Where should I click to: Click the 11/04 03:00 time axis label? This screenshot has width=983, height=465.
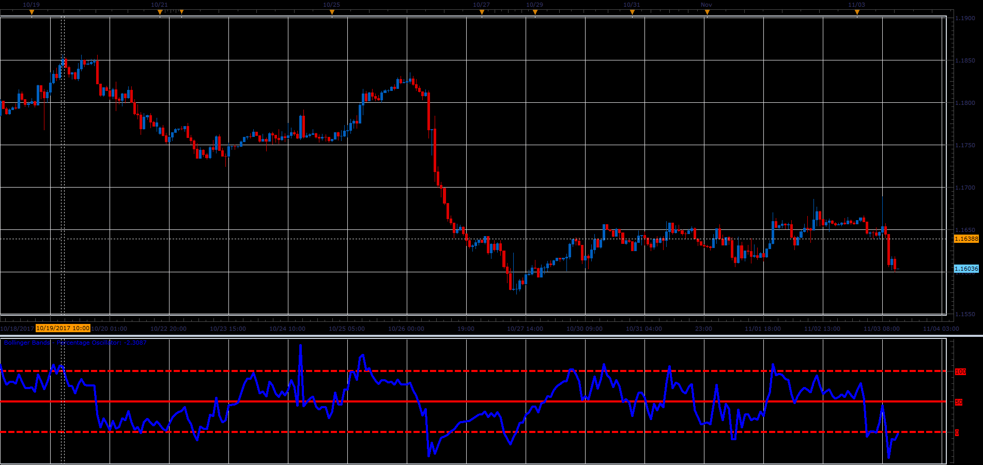tap(941, 329)
